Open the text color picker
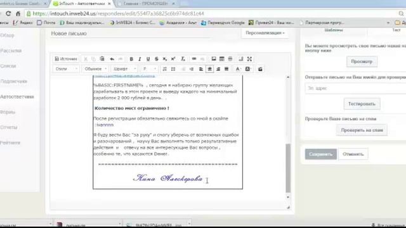The height and width of the screenshot is (228, 406). click(238, 69)
